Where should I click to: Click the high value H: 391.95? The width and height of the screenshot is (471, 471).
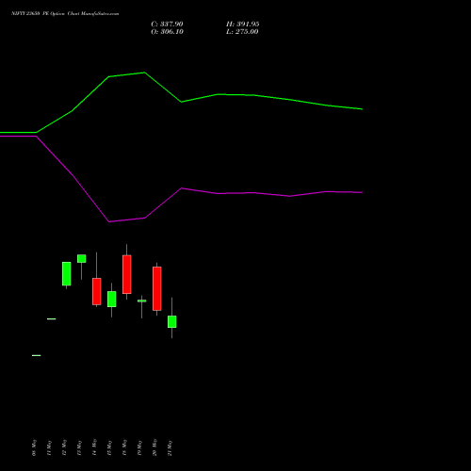tap(243, 24)
